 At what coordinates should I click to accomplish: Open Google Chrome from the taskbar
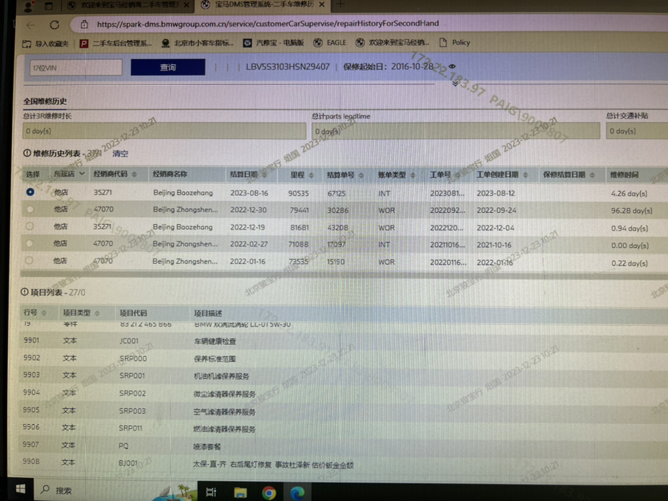coord(268,493)
